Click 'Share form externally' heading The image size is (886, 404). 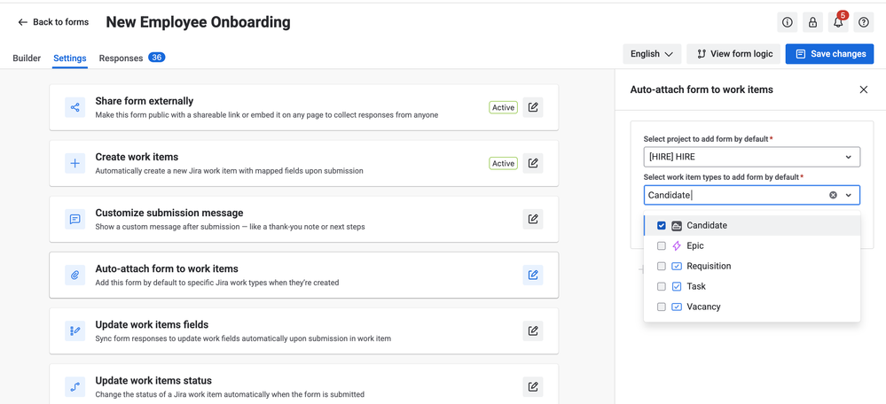coord(144,101)
